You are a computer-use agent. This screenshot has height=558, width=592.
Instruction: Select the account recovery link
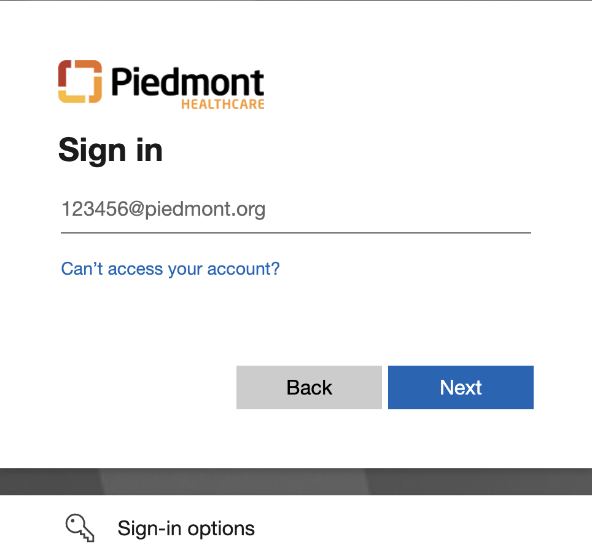point(170,269)
